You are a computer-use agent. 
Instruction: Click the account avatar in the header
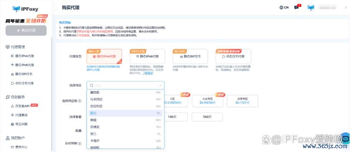pos(311,8)
